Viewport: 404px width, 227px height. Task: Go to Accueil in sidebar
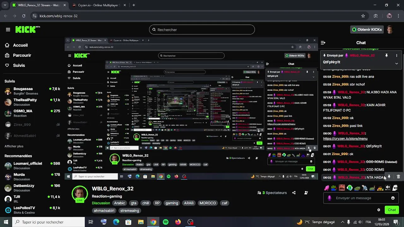pyautogui.click(x=20, y=45)
